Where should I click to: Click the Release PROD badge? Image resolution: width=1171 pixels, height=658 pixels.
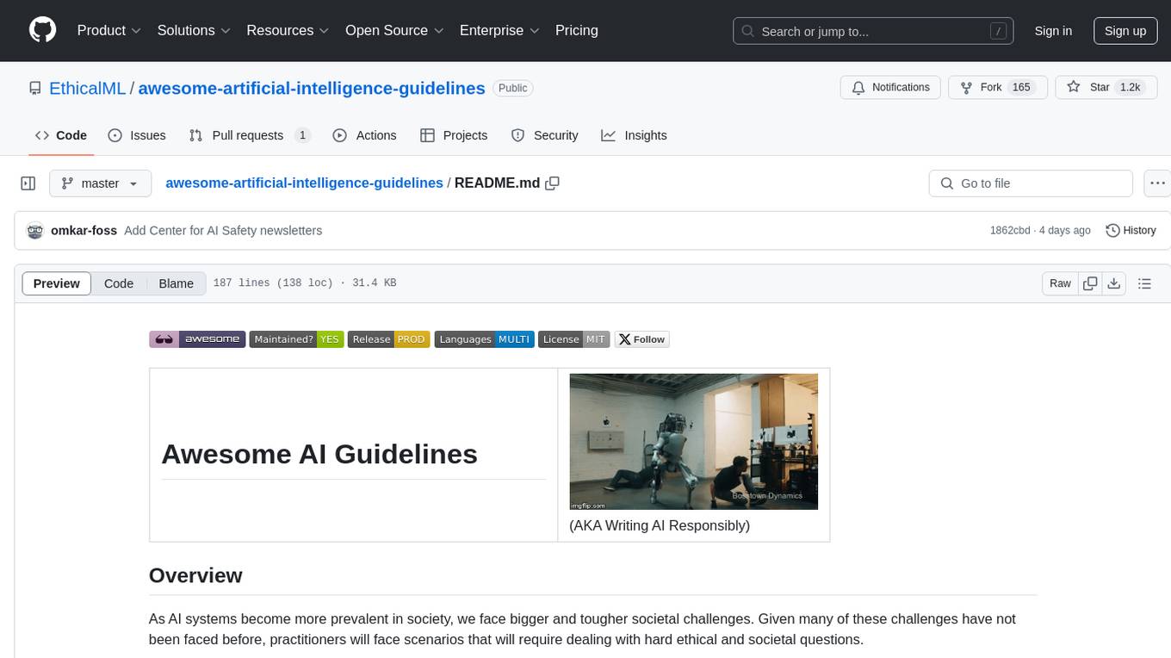tap(388, 339)
